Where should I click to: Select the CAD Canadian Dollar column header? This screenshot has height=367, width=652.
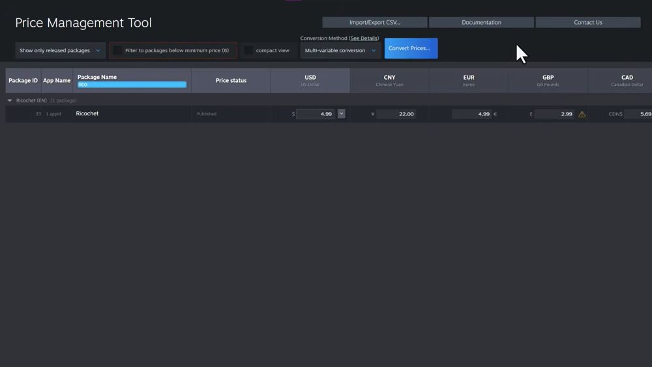[621, 81]
